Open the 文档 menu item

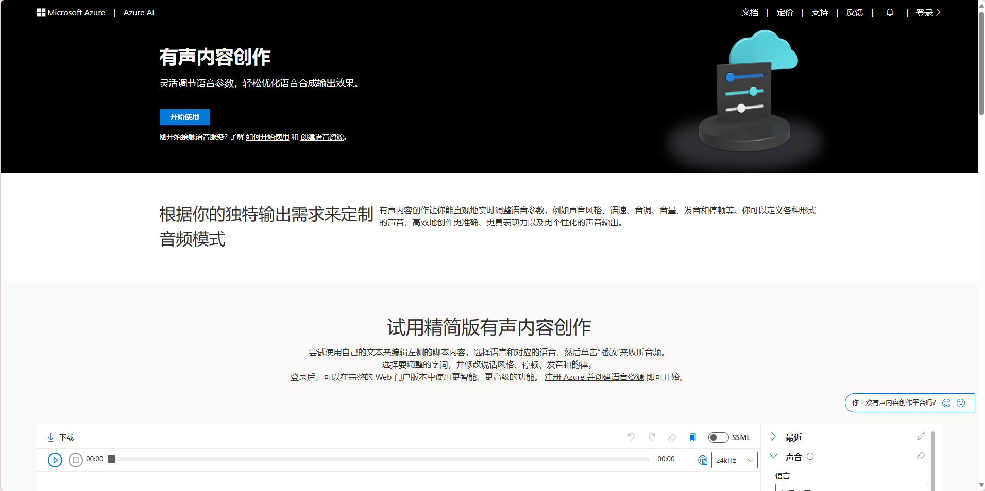(x=750, y=13)
